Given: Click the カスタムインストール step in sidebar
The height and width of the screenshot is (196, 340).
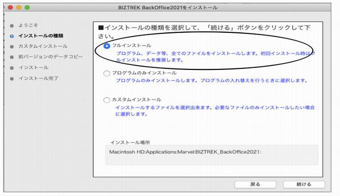Looking at the screenshot, I should click(42, 46).
